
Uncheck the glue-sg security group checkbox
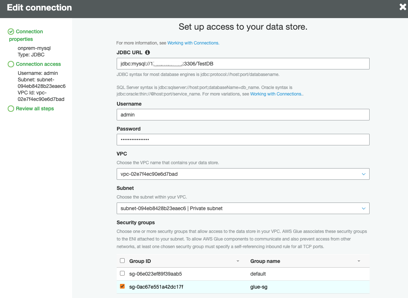(122, 286)
